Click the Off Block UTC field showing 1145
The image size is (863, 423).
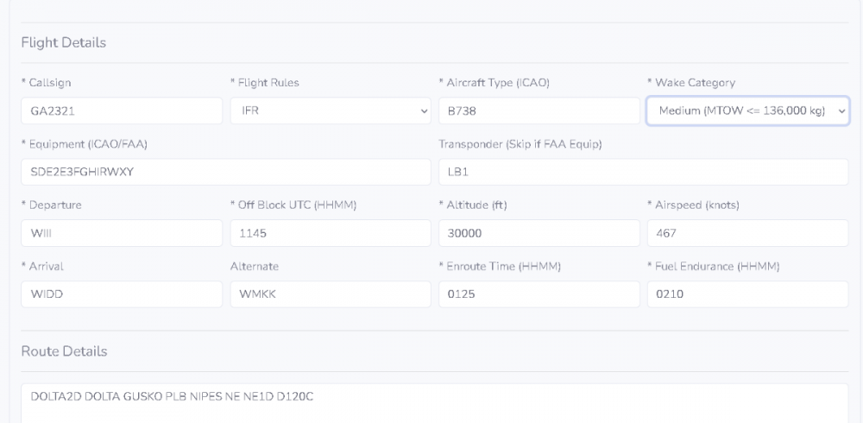(331, 233)
